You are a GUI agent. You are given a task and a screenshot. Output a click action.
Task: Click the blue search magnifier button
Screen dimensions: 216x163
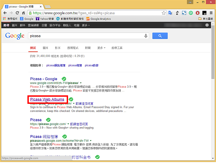tap(160, 36)
